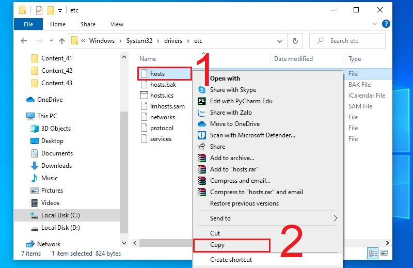Screen dimensions: 413x268
Task: Click the hosts.bak file icon
Action: coord(144,84)
